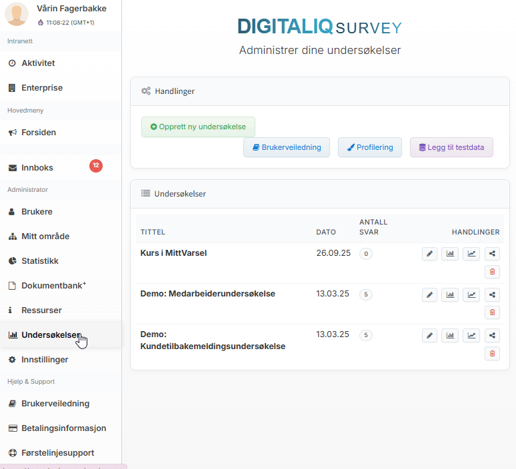Open Dokumentbank from the sidebar

point(52,285)
